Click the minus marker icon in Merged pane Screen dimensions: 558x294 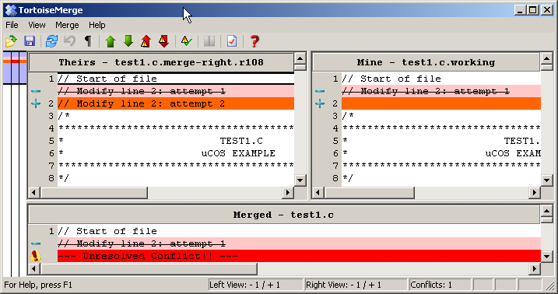[x=36, y=243]
